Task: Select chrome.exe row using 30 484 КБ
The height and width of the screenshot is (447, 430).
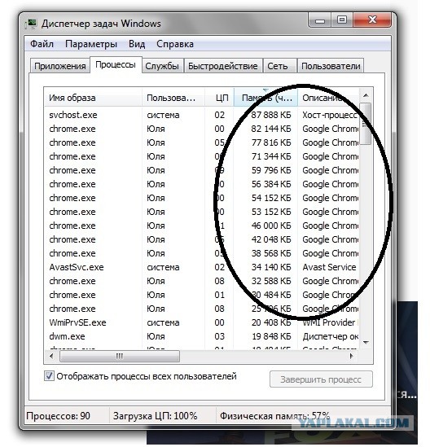Action: [202, 295]
